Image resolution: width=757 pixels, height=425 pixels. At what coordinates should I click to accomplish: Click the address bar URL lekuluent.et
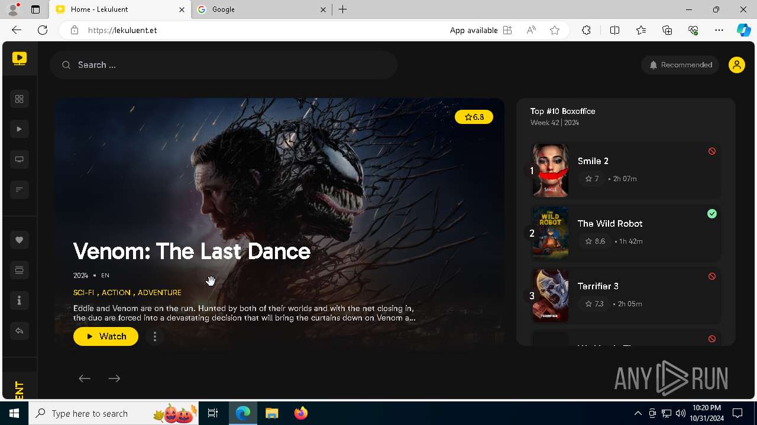point(122,30)
